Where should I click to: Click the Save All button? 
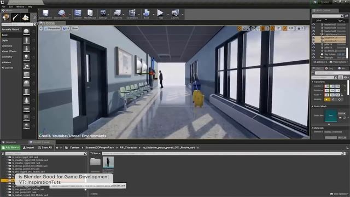pyautogui.click(x=45, y=148)
